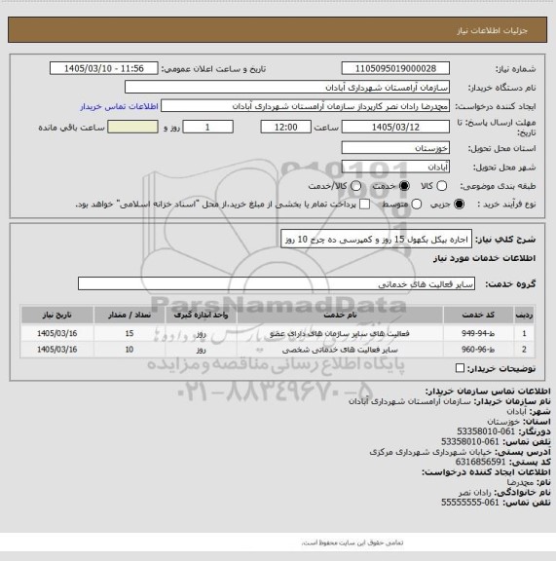Click the تاریخ نیاز column header
The width and height of the screenshot is (556, 561).
pyautogui.click(x=57, y=315)
